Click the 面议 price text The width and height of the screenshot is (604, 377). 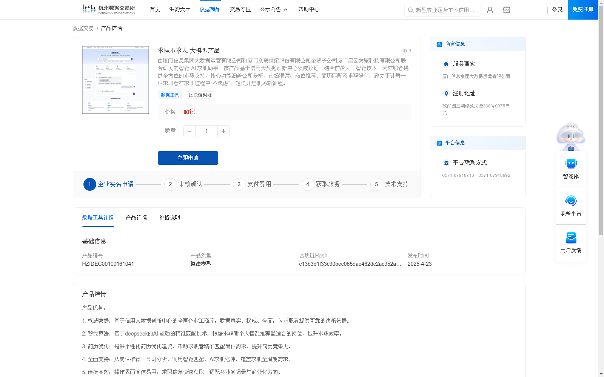pyautogui.click(x=189, y=112)
